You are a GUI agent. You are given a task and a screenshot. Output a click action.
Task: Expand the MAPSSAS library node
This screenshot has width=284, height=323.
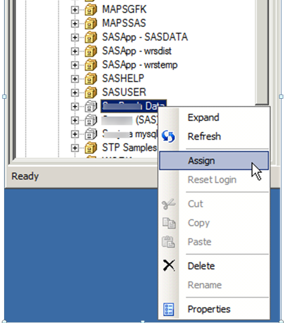[75, 23]
